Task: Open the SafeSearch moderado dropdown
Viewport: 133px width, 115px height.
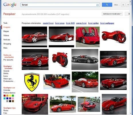Action: tap(112, 14)
